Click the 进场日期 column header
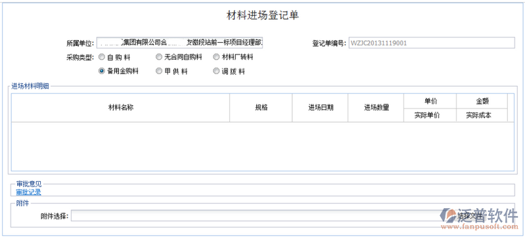The height and width of the screenshot is (237, 525). pos(320,108)
